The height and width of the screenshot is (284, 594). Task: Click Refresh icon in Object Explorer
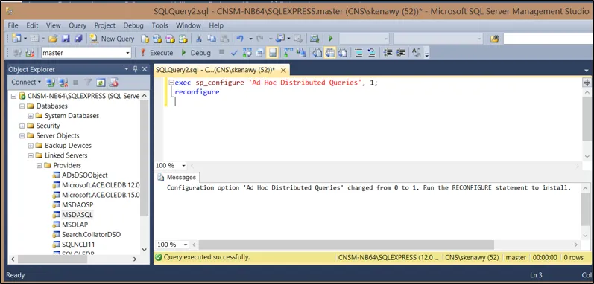click(x=101, y=82)
